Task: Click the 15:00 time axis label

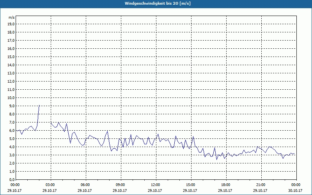Action: (x=191, y=185)
